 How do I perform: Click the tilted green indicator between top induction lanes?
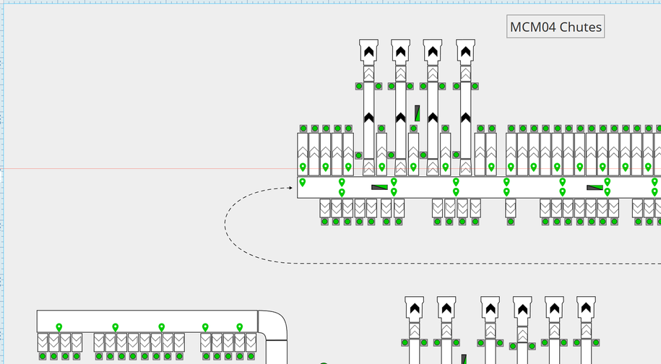pos(418,113)
